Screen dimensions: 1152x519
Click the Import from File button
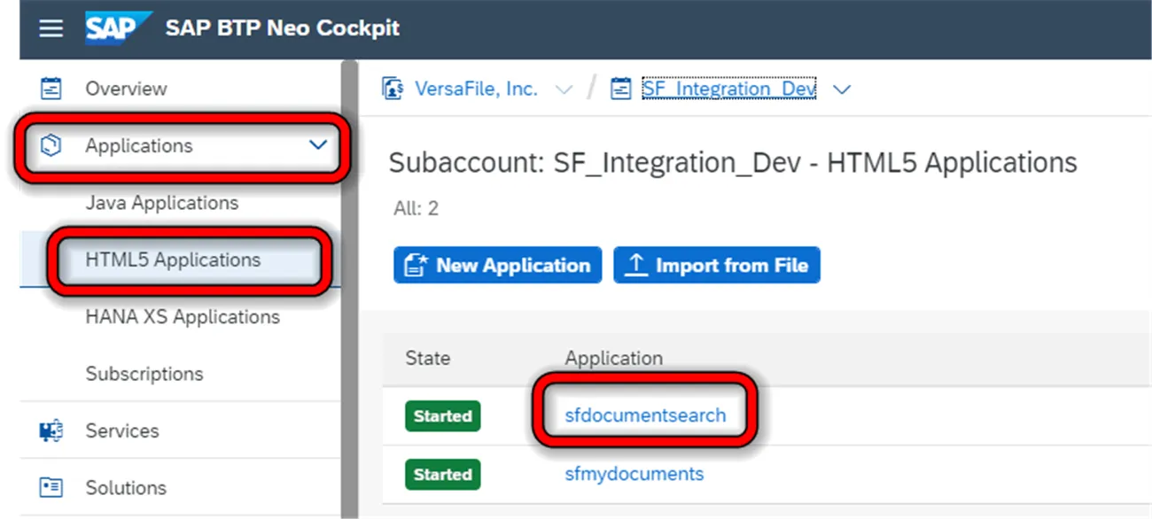pyautogui.click(x=717, y=265)
